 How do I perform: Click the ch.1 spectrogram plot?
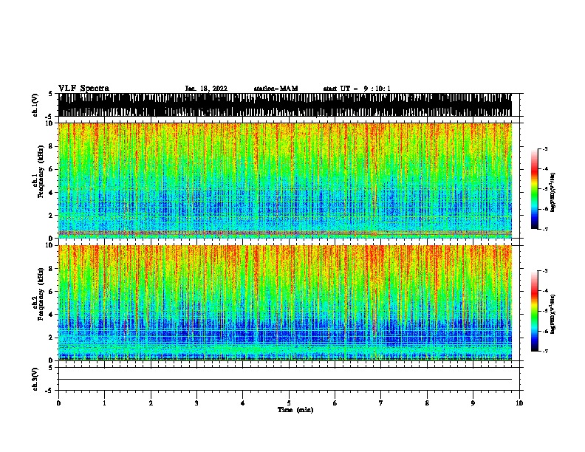284,180
